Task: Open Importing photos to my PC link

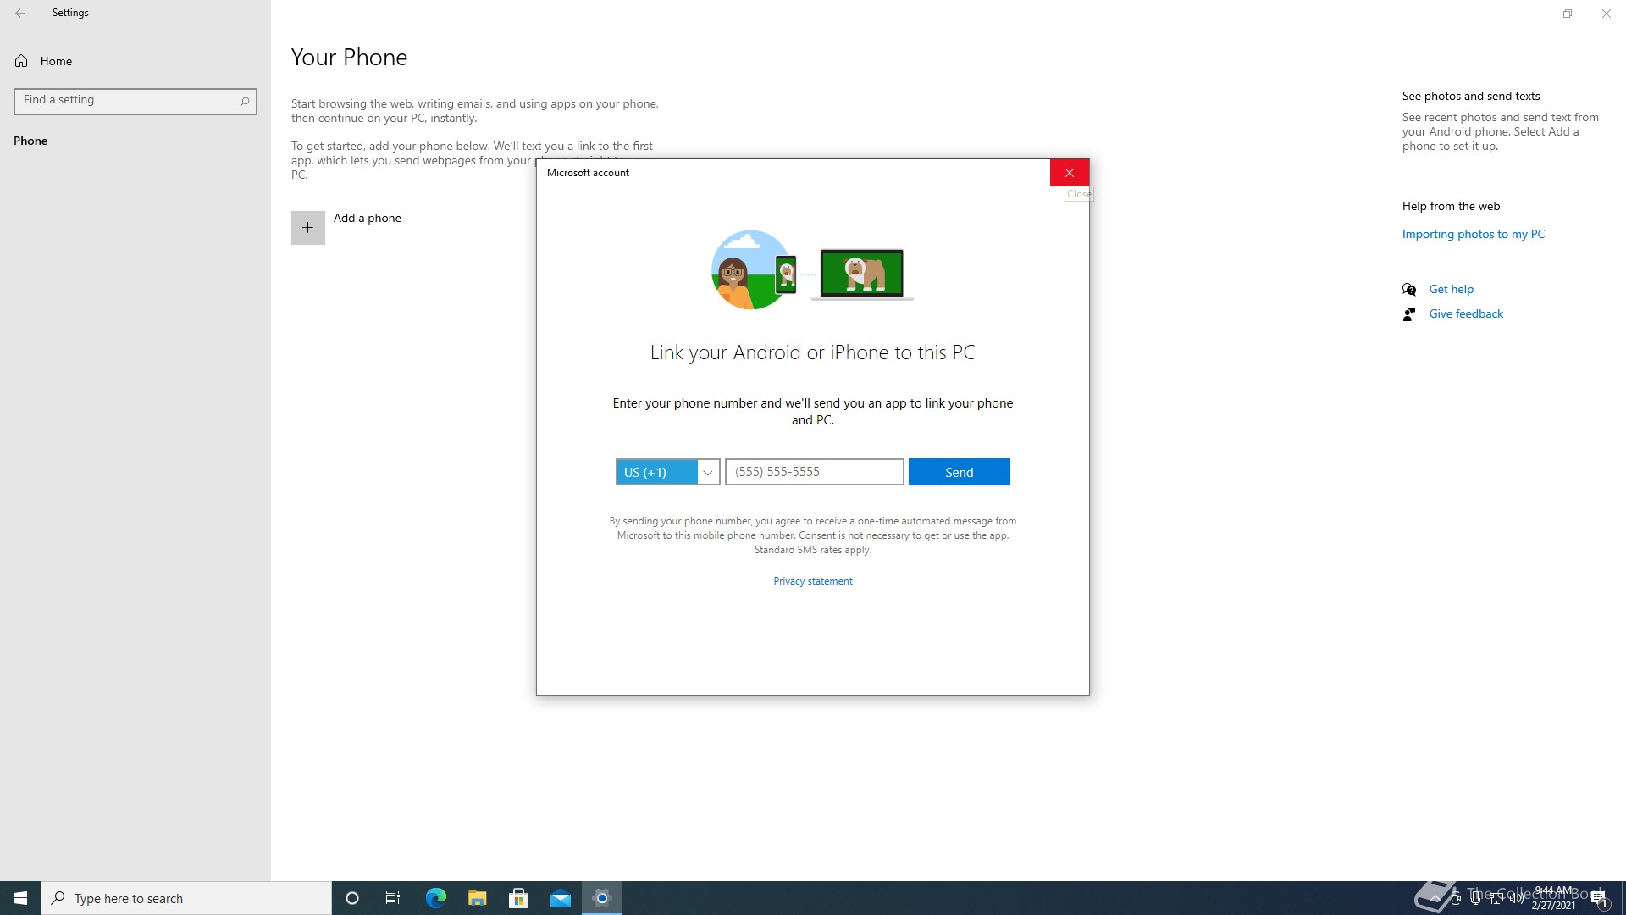Action: [1473, 235]
